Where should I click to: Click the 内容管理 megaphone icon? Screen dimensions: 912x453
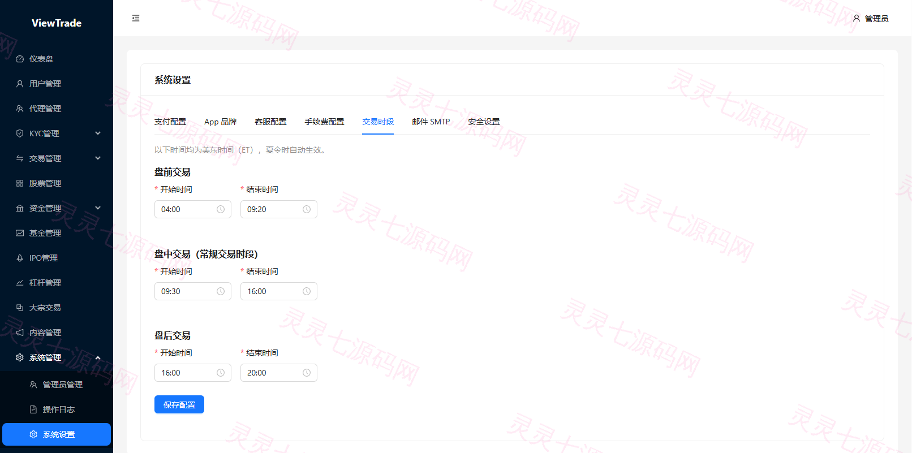(20, 333)
